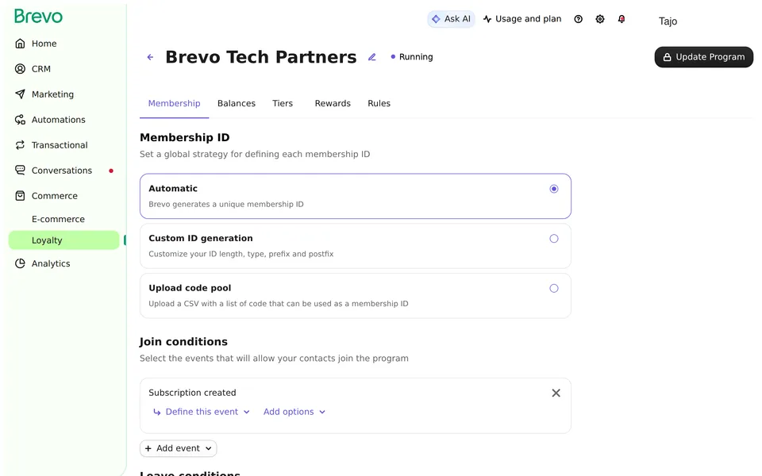Open the Conversations menu item

pyautogui.click(x=63, y=170)
